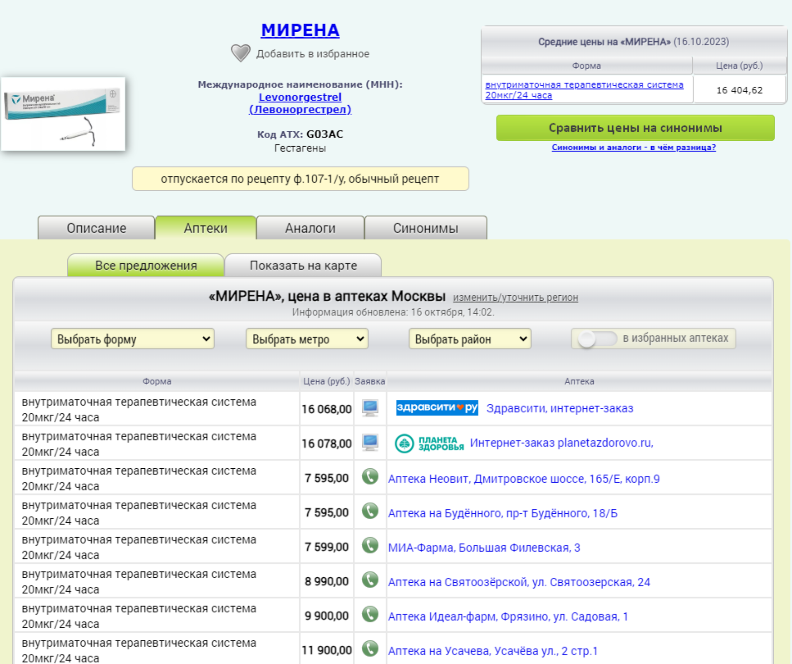This screenshot has width=792, height=664.
Task: Click the price 11 900,00
Action: 327,650
